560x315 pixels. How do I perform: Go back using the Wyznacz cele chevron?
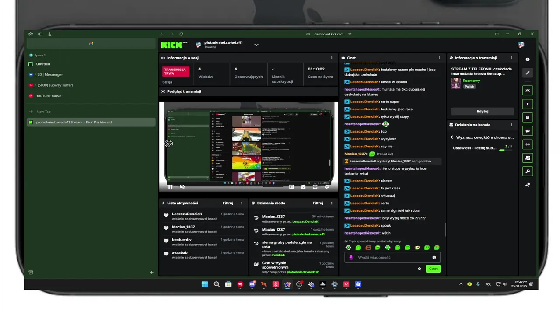point(452,137)
